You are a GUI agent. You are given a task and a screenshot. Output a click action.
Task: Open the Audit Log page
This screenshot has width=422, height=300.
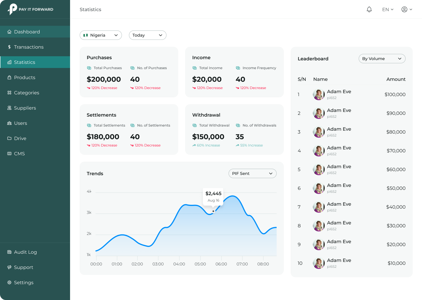click(25, 252)
